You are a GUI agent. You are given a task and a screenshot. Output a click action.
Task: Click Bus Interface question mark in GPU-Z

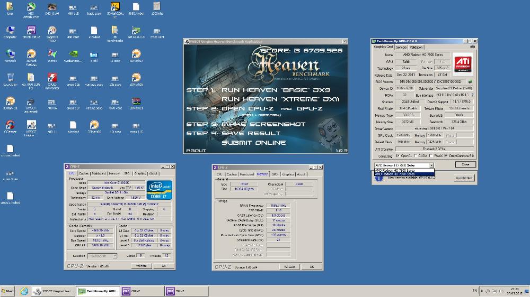(x=472, y=95)
